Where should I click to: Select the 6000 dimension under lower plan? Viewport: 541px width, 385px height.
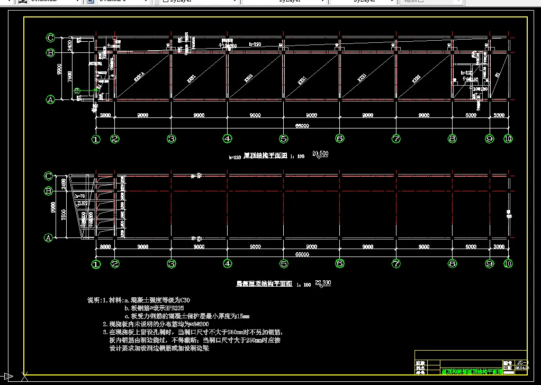point(471,246)
